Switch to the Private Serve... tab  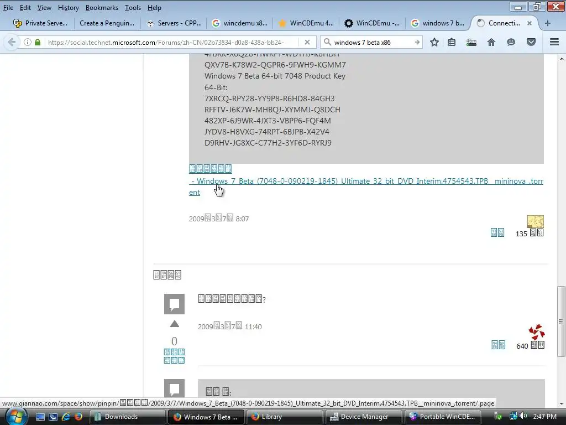tap(40, 23)
